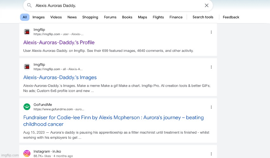The image size is (270, 158).
Task: Click the GoFundMe source name
Action: click(43, 105)
